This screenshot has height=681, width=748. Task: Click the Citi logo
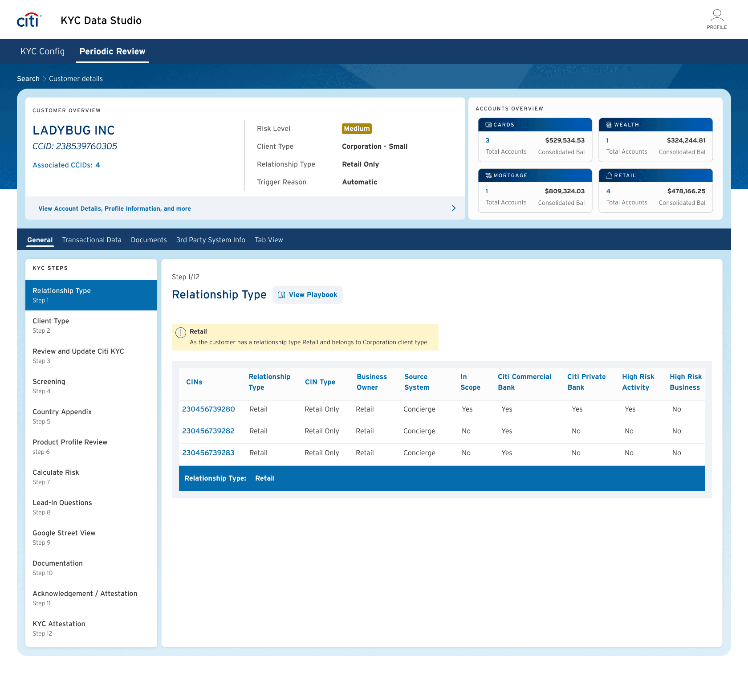click(x=29, y=20)
